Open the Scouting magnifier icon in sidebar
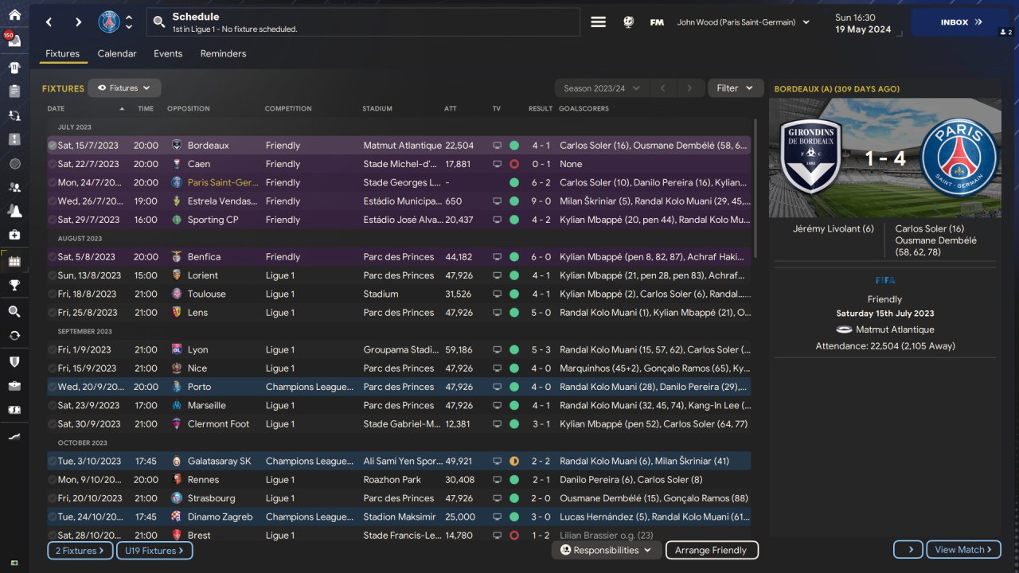This screenshot has width=1019, height=573. 14,311
